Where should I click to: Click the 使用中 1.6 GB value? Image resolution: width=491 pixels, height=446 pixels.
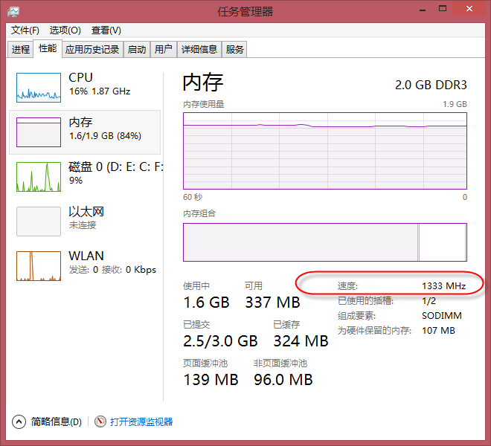pyautogui.click(x=206, y=303)
